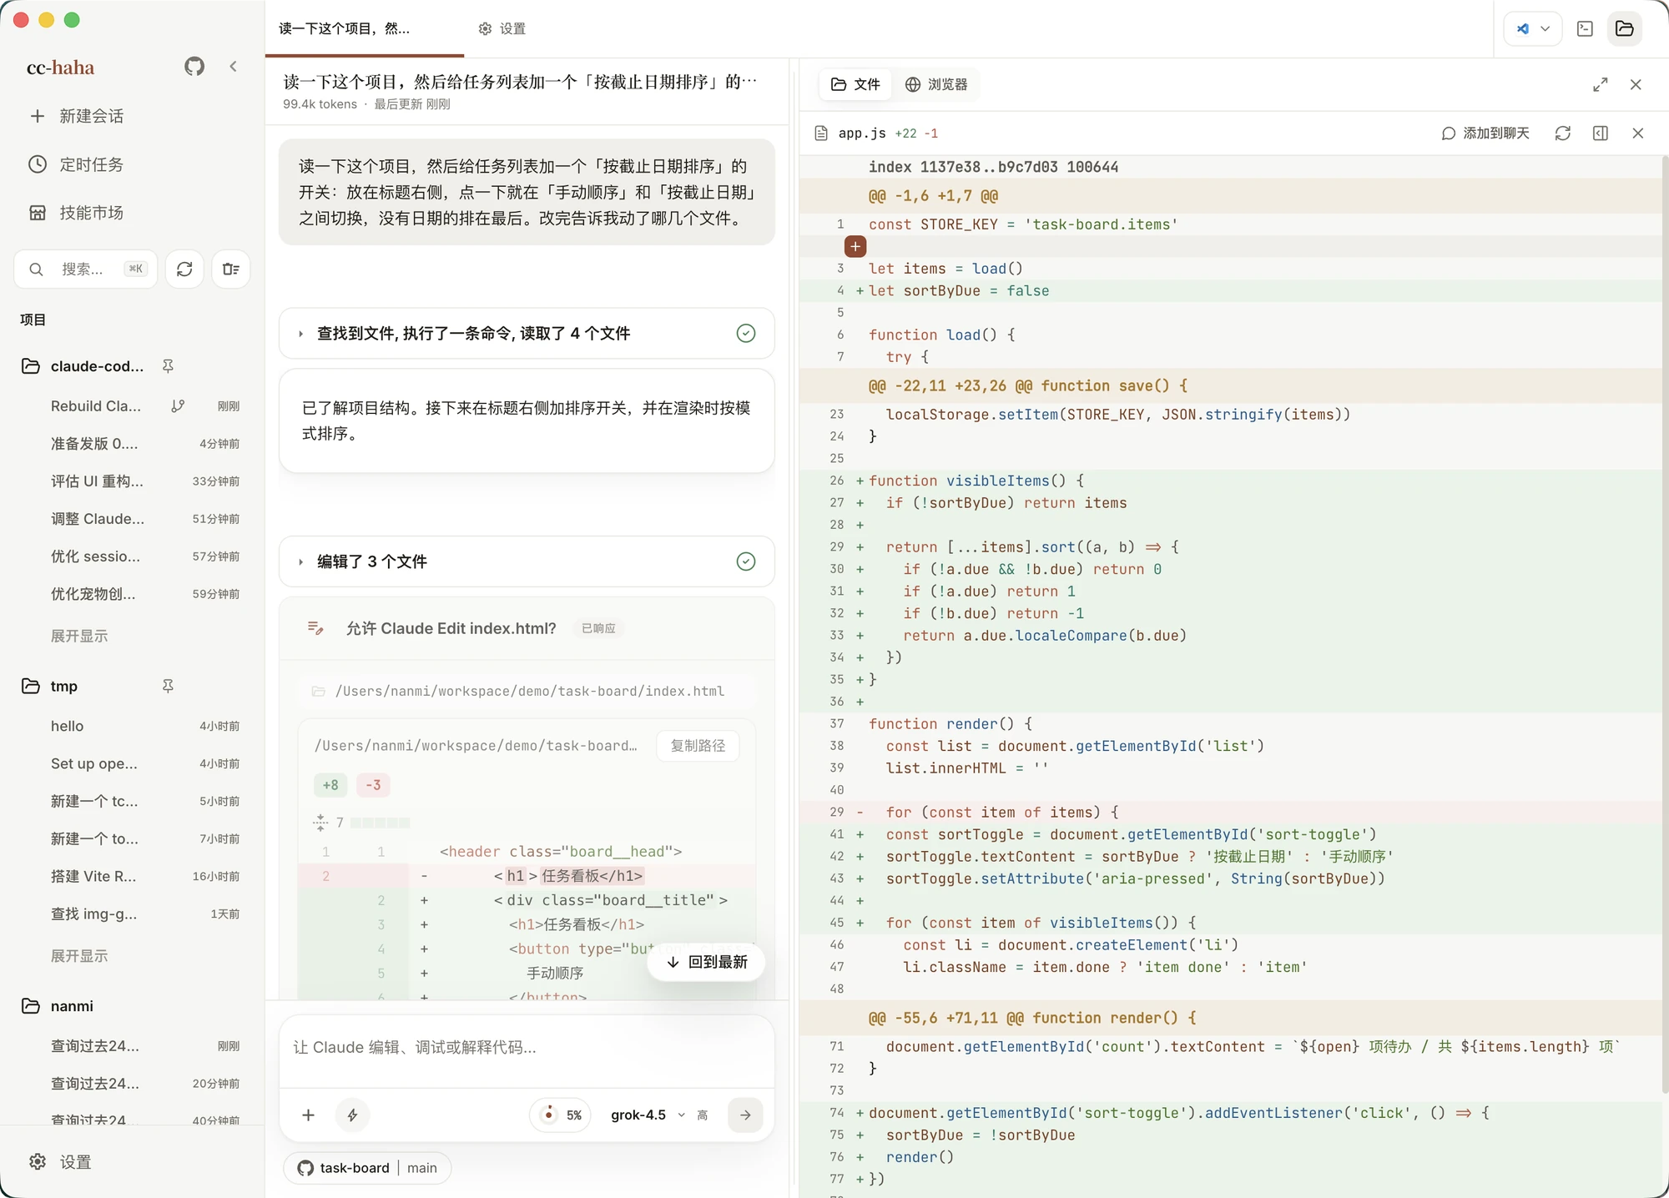Close the file panel beside the expand arrows
Screen dimensions: 1669x1198
tap(1636, 84)
